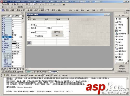Click the Undo arrow toolbar icon

tap(23, 4)
